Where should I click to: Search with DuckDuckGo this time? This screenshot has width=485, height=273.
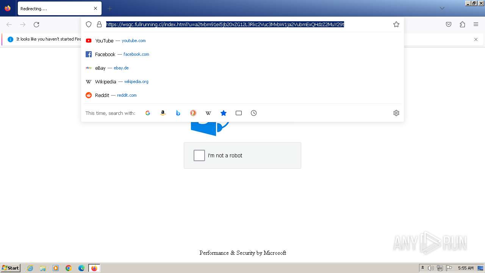point(193,113)
